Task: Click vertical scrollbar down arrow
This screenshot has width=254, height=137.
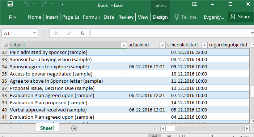Action: tap(252, 121)
